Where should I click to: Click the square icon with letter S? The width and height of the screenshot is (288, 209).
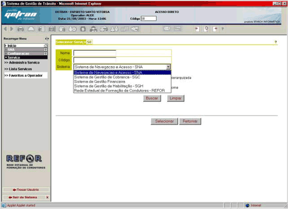(83, 29)
